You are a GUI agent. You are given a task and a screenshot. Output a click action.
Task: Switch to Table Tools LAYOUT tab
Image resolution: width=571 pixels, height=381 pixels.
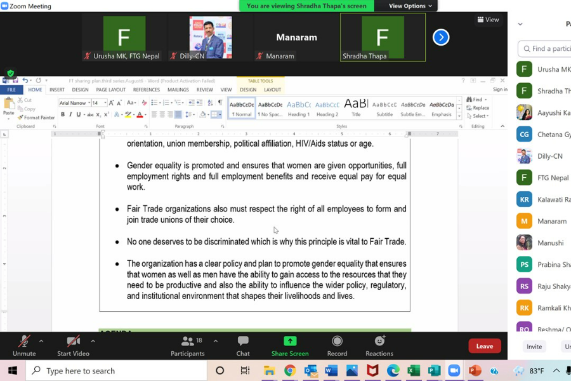[272, 90]
